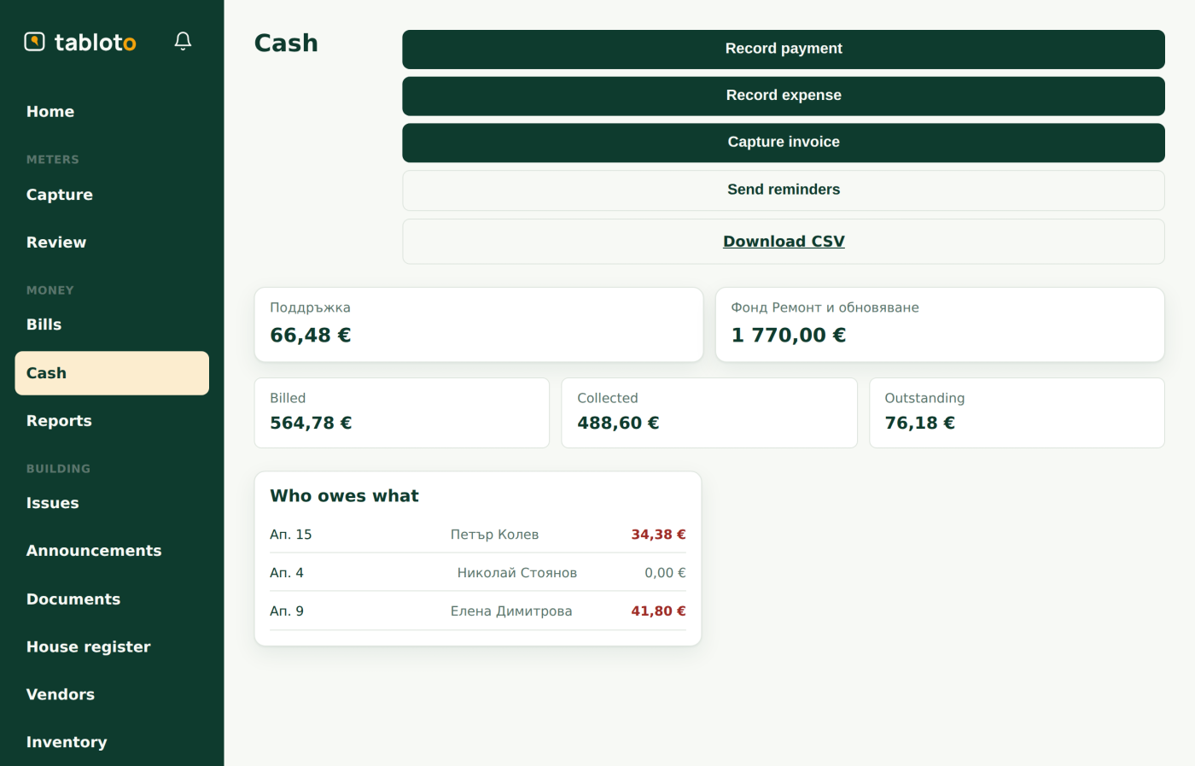Go to Issues page
1195x766 pixels.
pyautogui.click(x=112, y=503)
